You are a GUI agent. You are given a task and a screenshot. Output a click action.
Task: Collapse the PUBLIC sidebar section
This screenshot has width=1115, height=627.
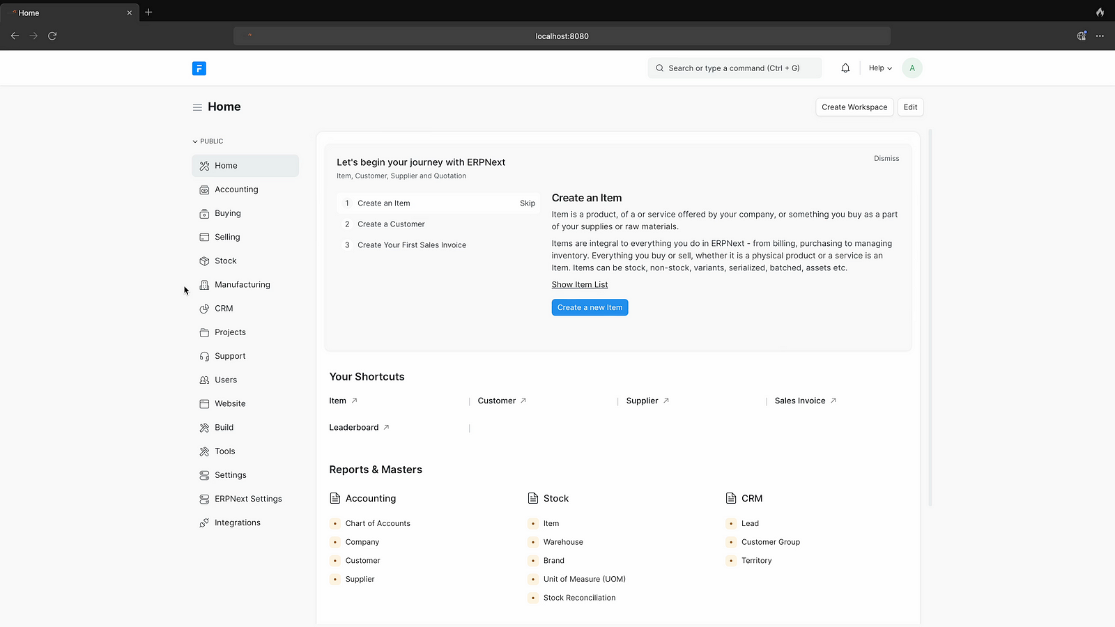click(x=208, y=141)
